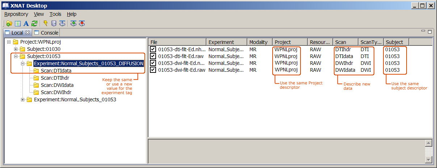Screen dimensions: 437x168
Task: Click the green refresh arrows icon
Action: pyautogui.click(x=34, y=24)
